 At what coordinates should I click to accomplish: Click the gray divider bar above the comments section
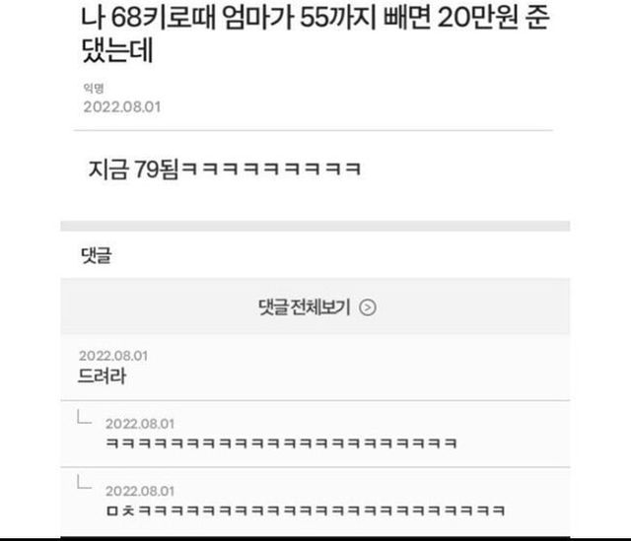315,226
